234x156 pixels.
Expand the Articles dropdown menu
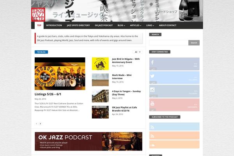[x=135, y=25]
